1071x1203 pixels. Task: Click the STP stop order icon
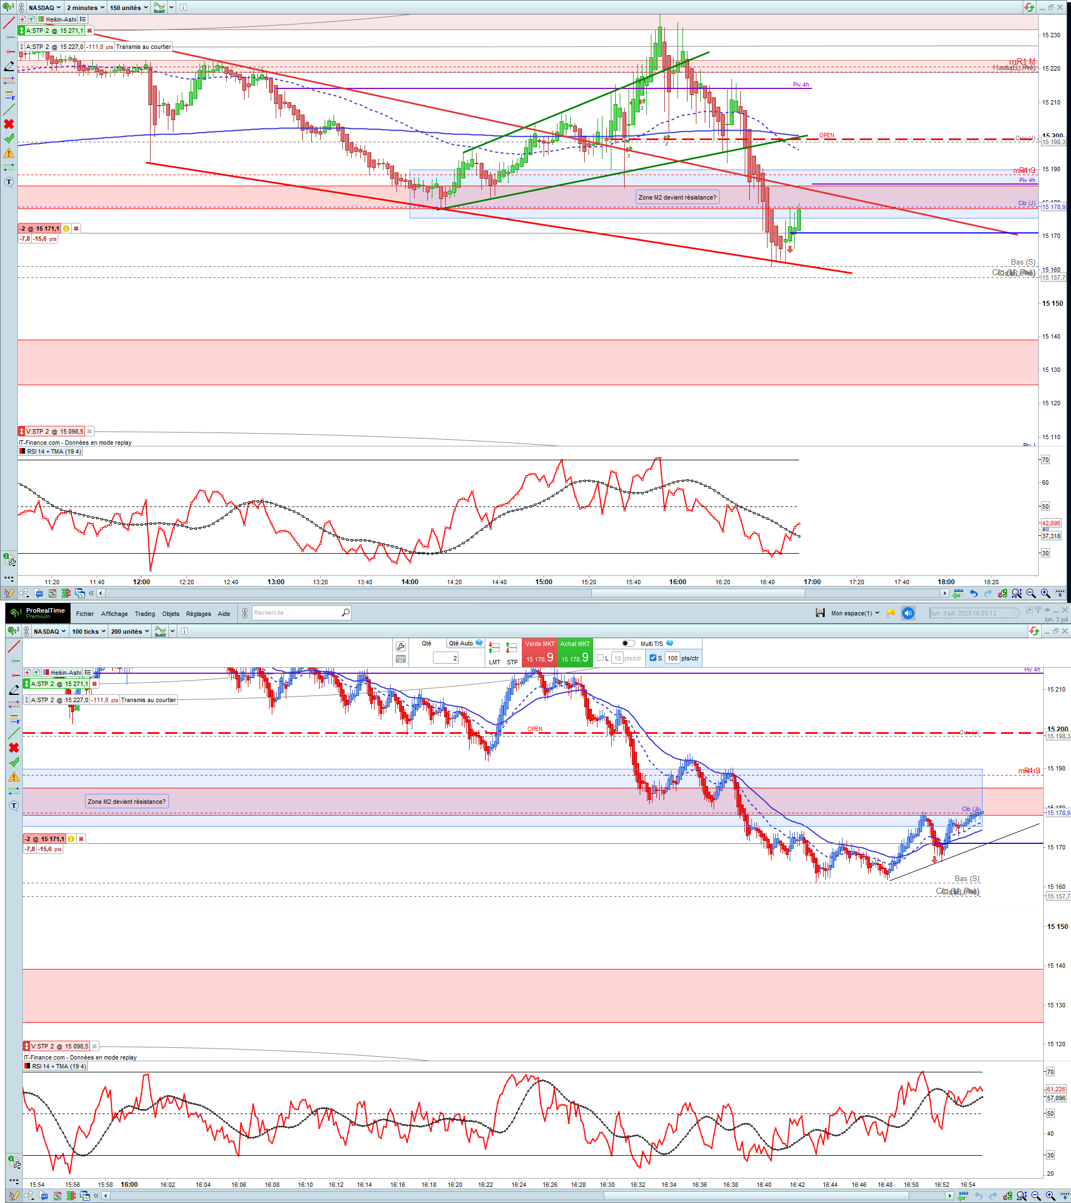511,649
